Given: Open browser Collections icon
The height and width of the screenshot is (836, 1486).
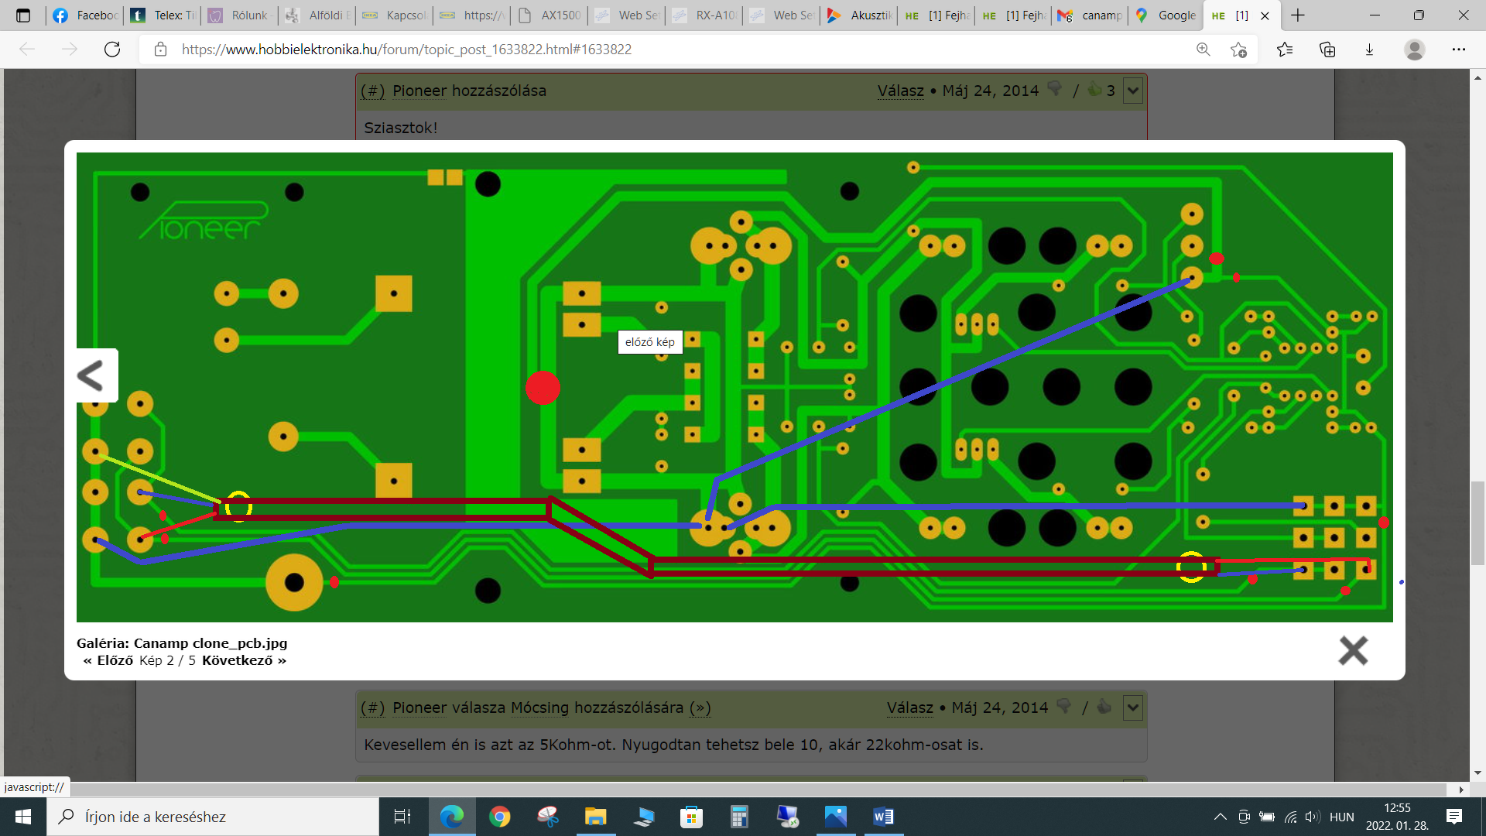Looking at the screenshot, I should (1327, 50).
